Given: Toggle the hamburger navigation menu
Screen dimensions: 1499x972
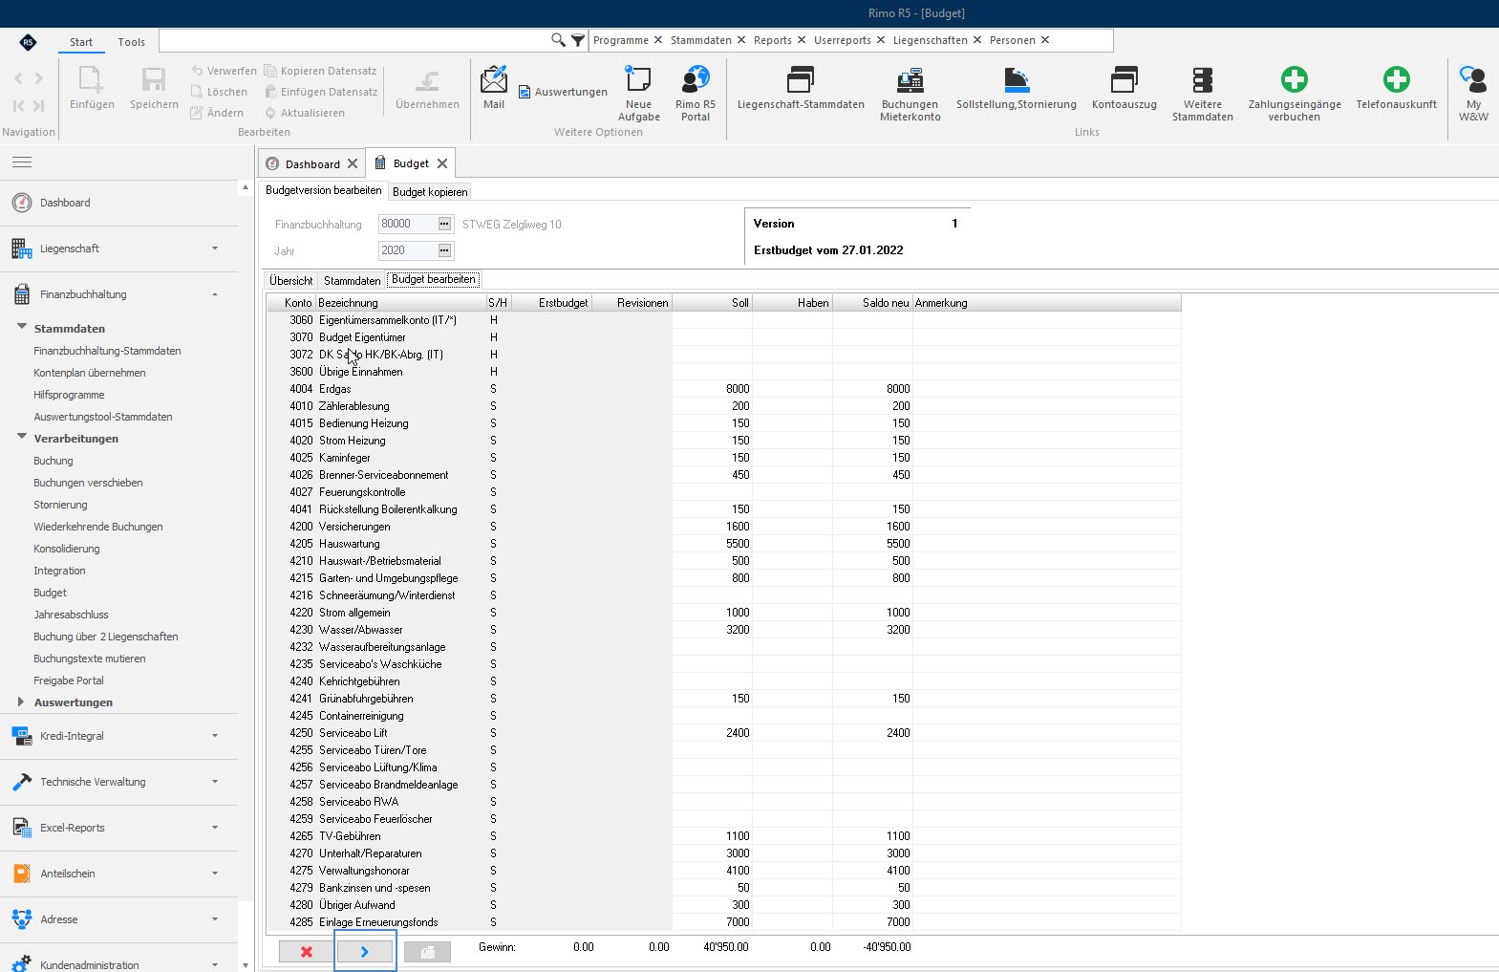Looking at the screenshot, I should point(22,162).
